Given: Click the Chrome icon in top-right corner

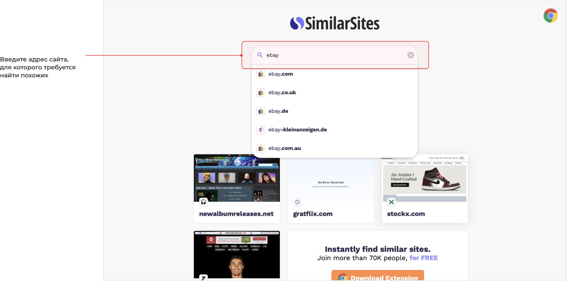Looking at the screenshot, I should 550,16.
